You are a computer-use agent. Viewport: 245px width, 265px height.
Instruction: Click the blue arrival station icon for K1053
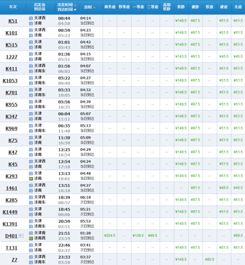pyautogui.click(x=31, y=83)
